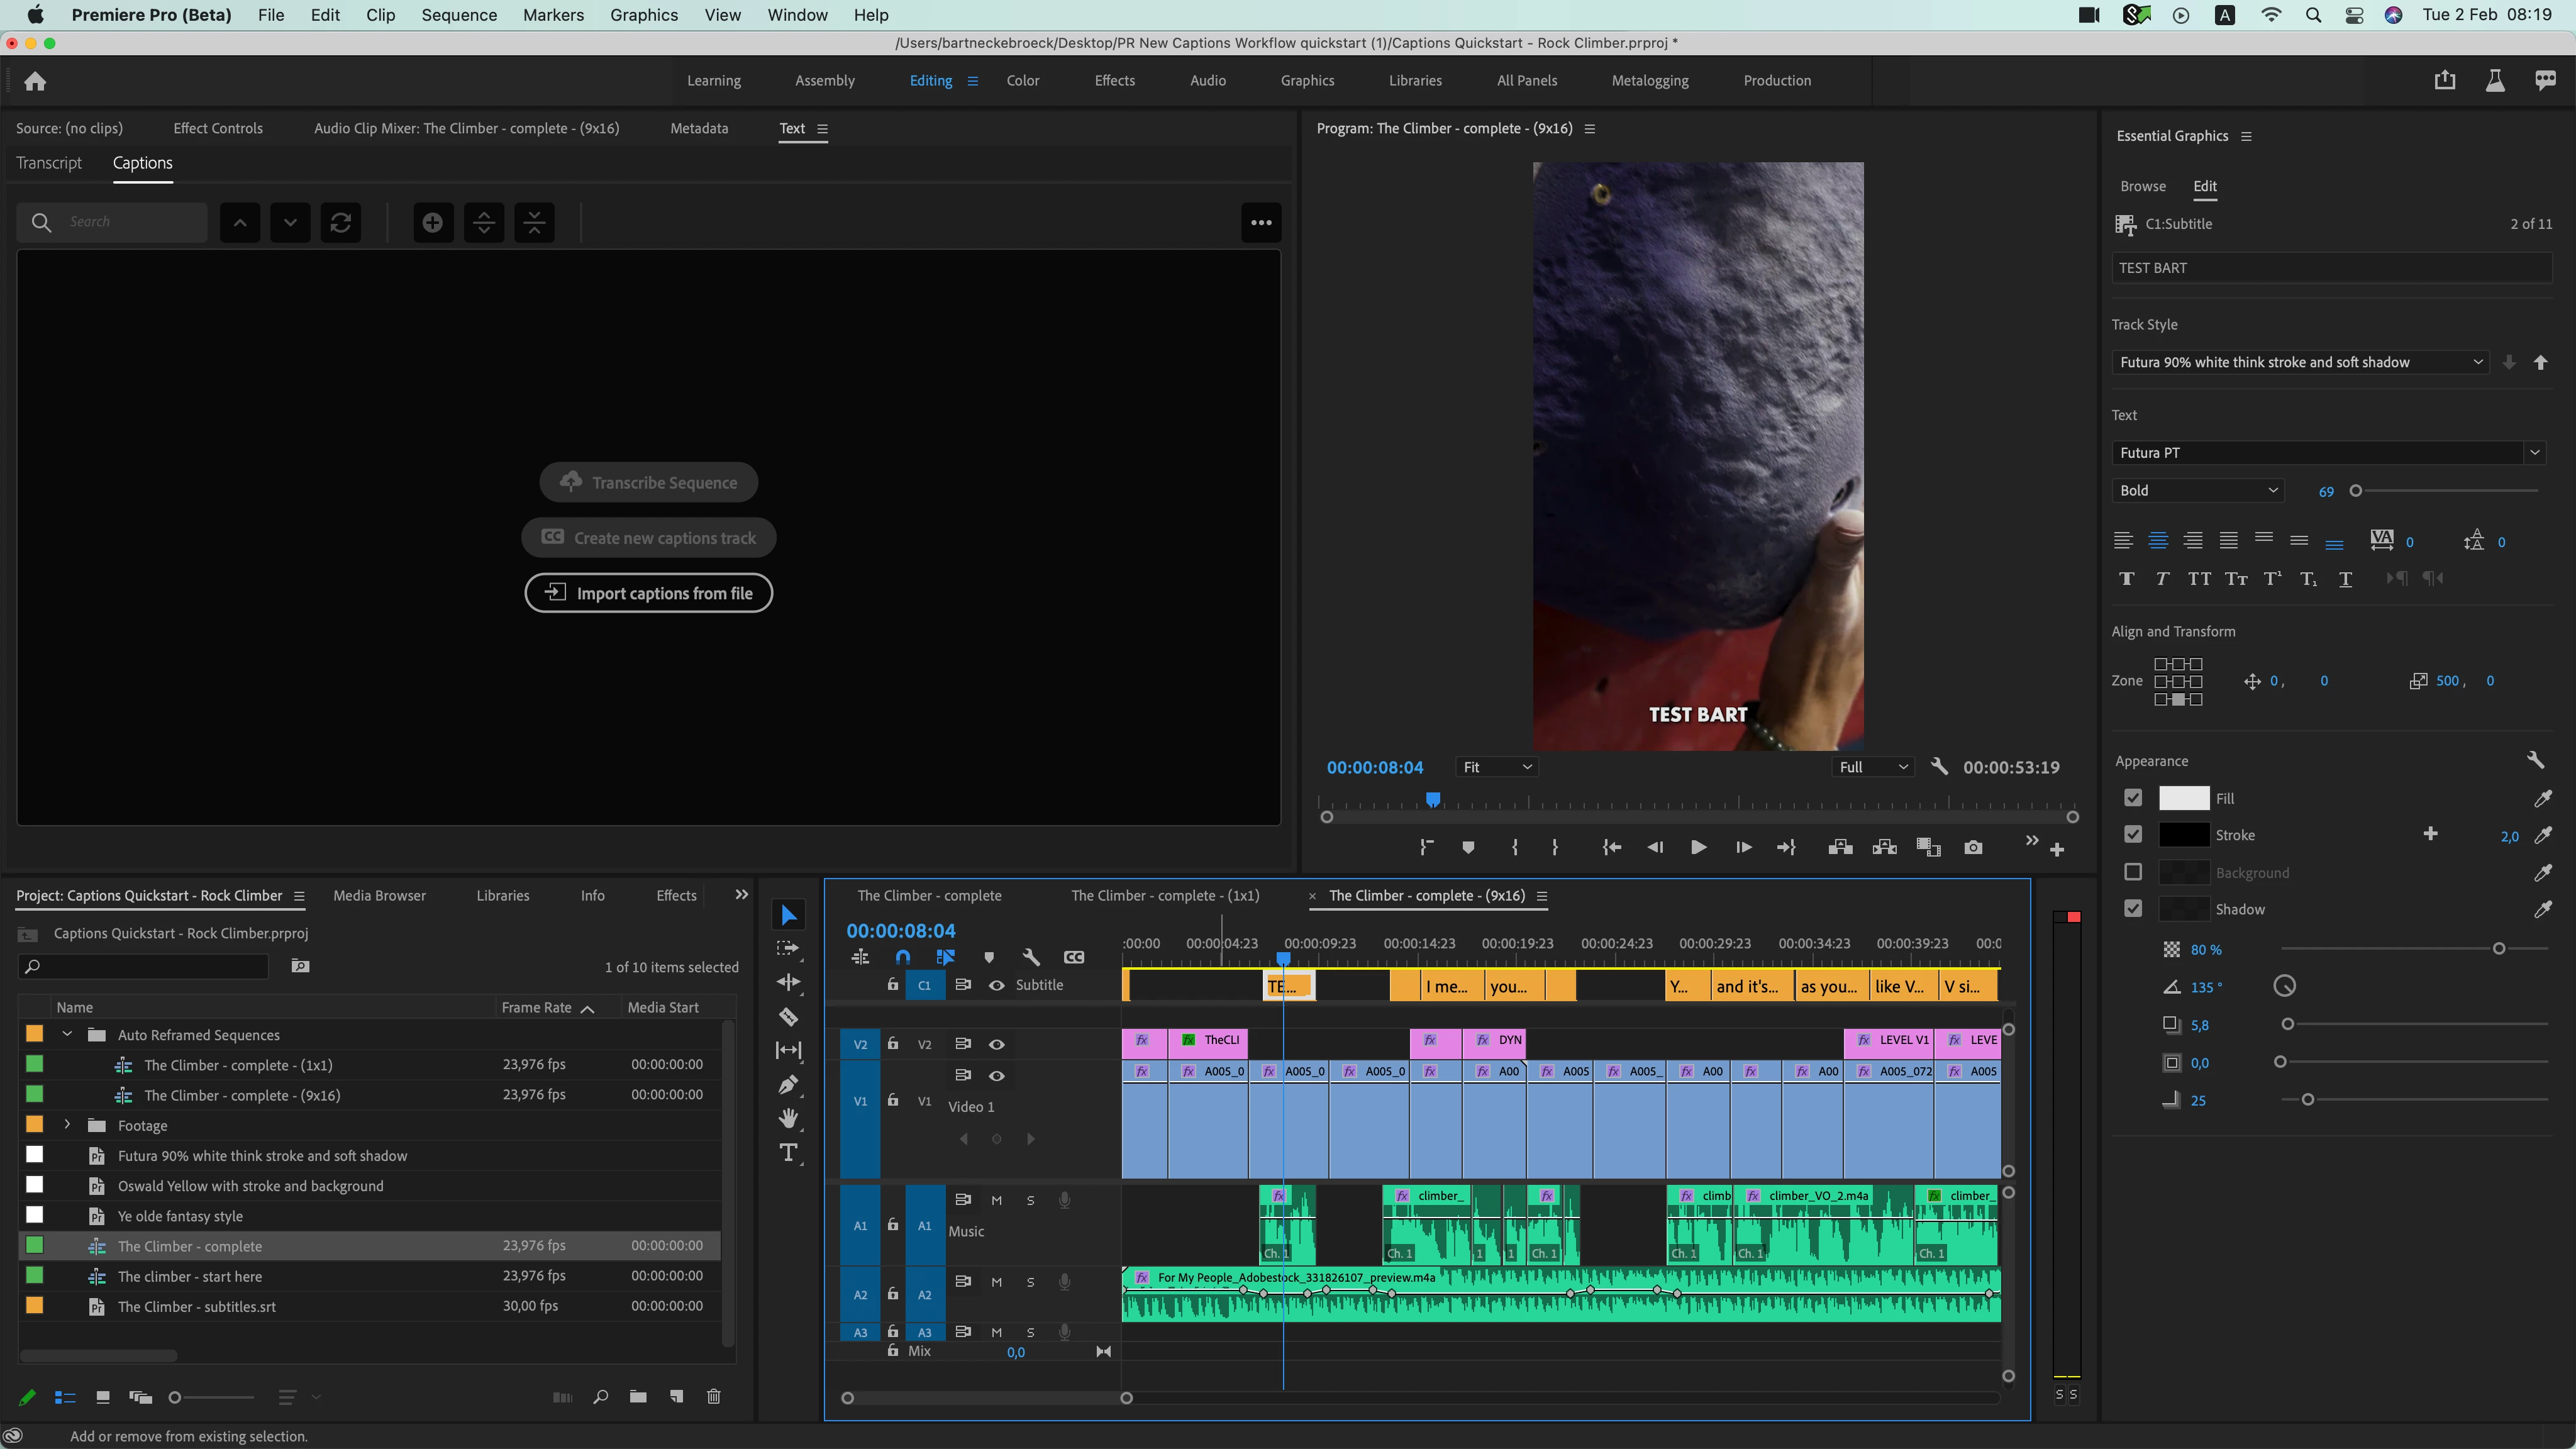Click the Split caption icon
The width and height of the screenshot is (2576, 1449).
484,222
